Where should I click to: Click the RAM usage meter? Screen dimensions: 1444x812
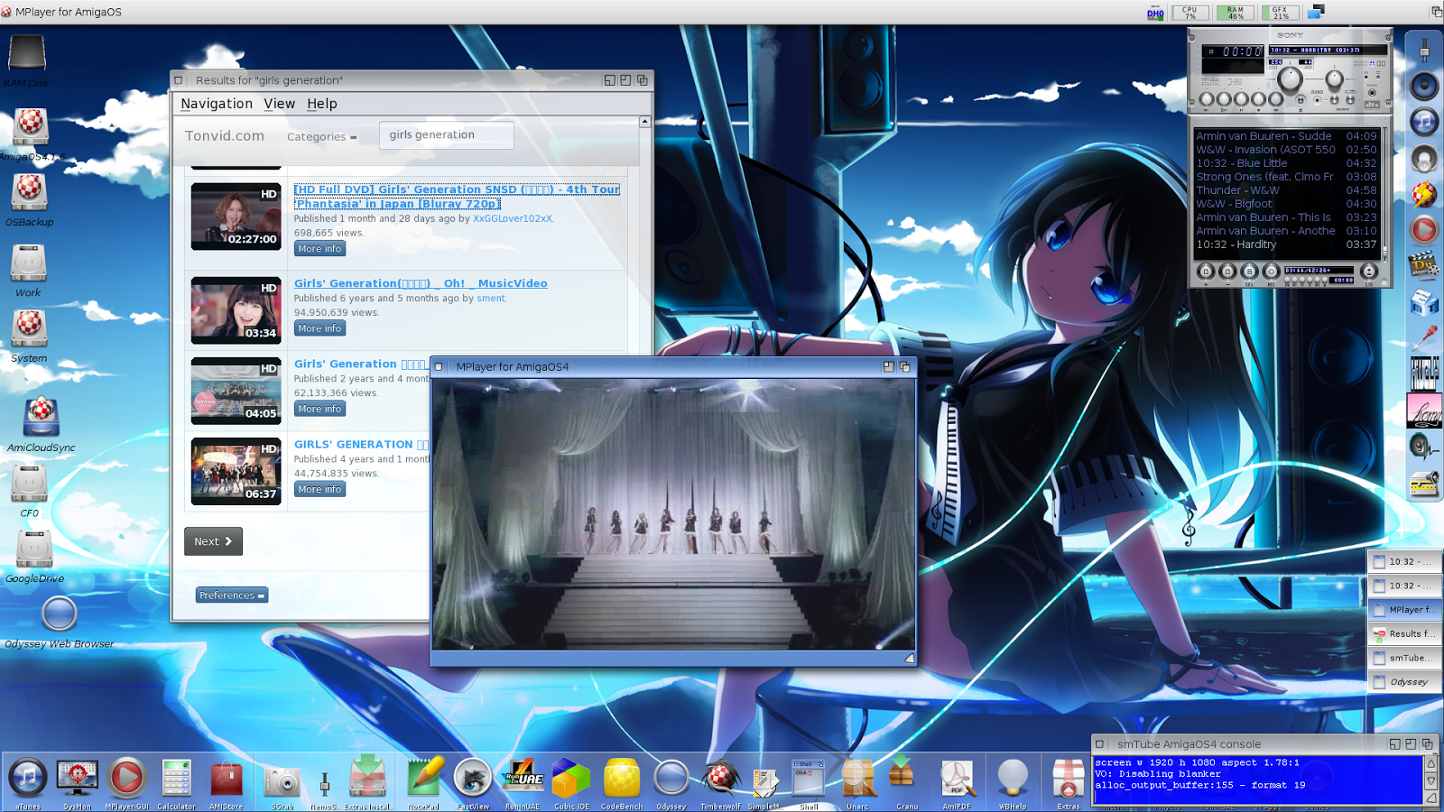(1235, 13)
